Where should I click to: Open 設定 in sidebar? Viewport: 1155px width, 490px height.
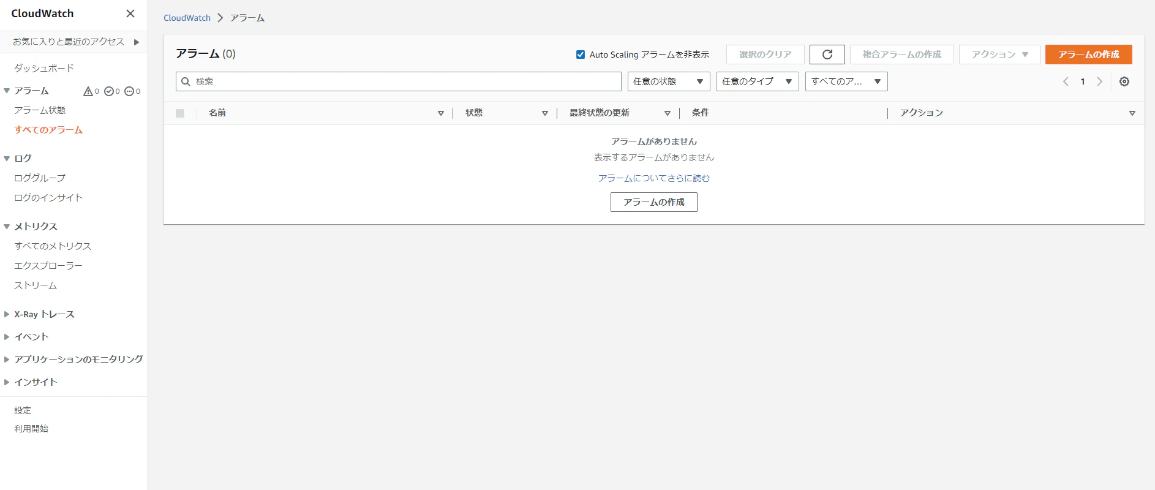click(23, 410)
